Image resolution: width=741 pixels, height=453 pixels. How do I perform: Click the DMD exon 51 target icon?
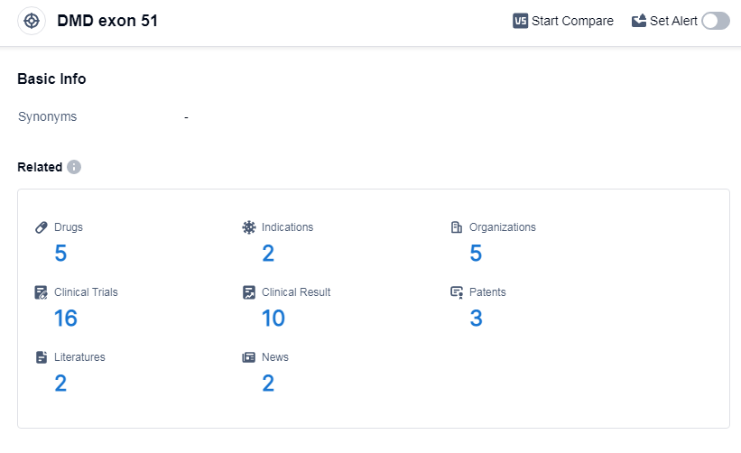pyautogui.click(x=32, y=21)
